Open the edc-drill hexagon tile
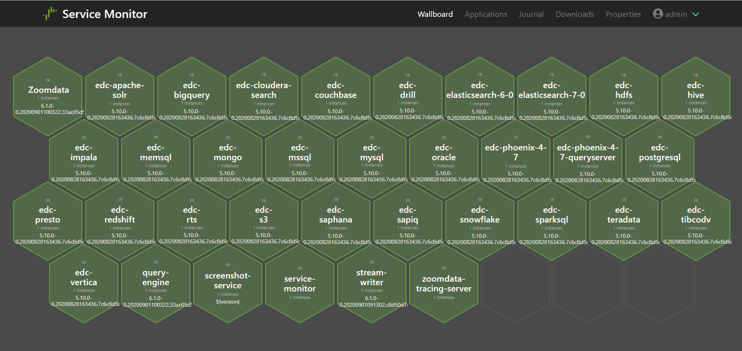The width and height of the screenshot is (742, 351). tap(408, 96)
